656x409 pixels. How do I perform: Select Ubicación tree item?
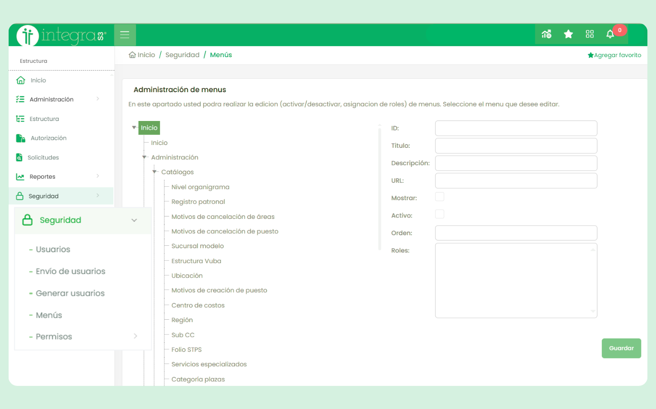pos(187,276)
